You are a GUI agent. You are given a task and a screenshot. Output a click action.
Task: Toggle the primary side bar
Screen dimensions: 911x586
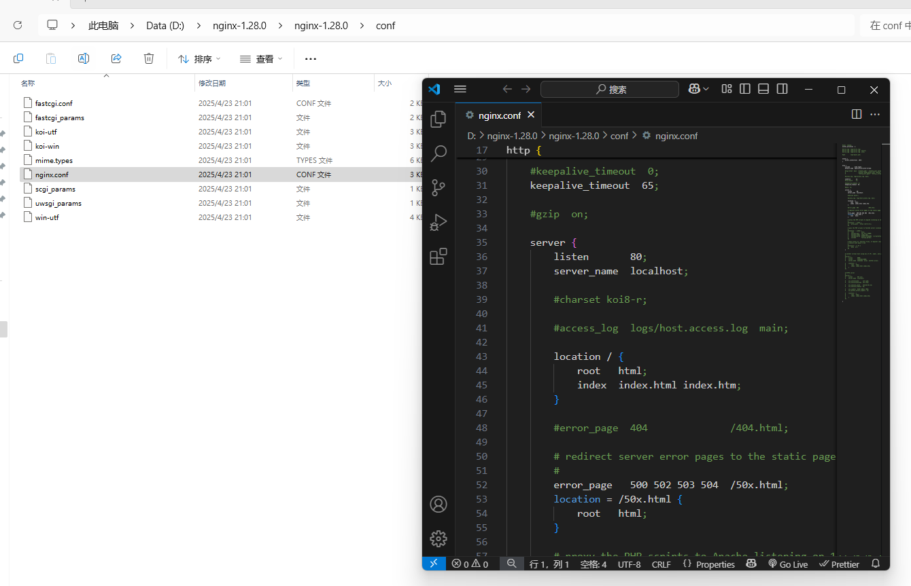click(x=745, y=89)
